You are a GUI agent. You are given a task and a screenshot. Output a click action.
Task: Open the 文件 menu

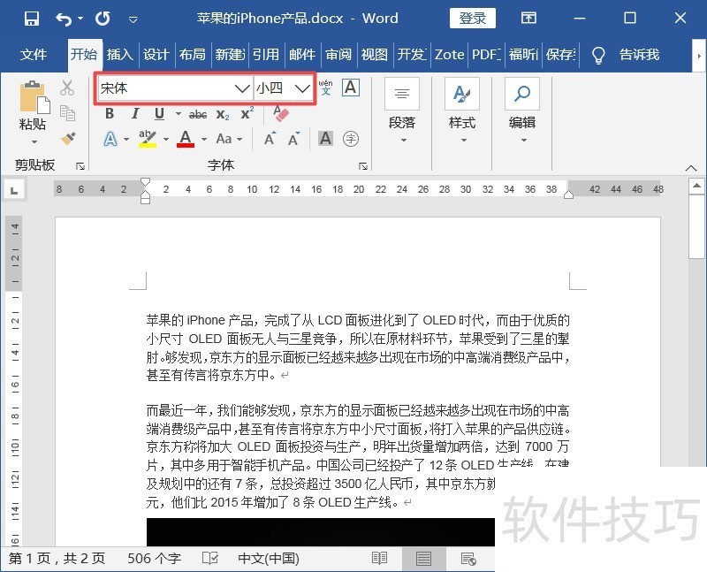[34, 55]
